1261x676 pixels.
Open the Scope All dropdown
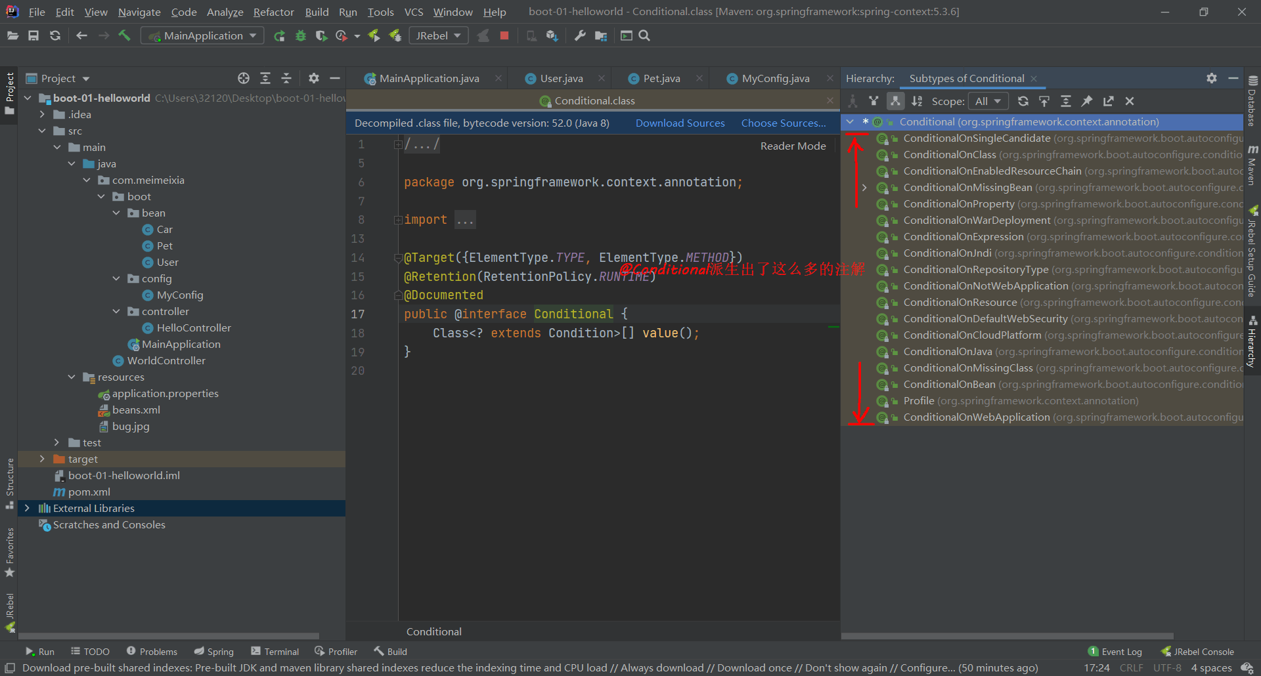pyautogui.click(x=988, y=101)
